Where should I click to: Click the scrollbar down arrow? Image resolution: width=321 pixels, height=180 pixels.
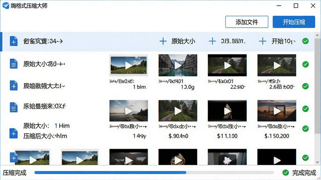[x=317, y=162]
